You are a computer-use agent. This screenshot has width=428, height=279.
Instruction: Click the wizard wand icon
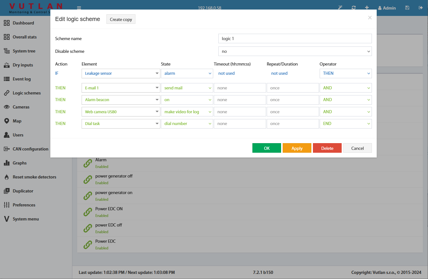coord(340,7)
